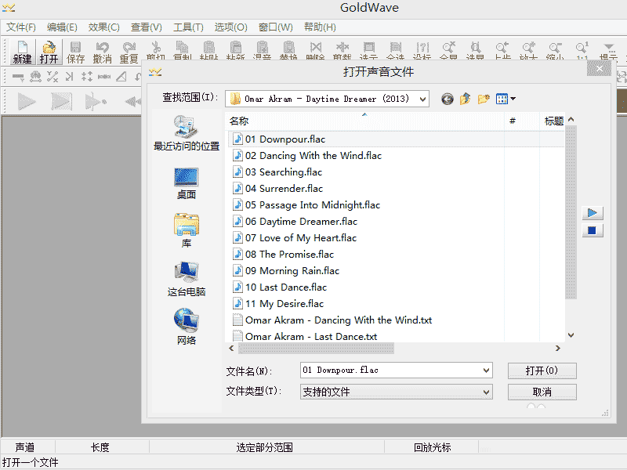Screen dimensions: 627x470
Task: Open the 选项 options menu
Action: coord(230,26)
